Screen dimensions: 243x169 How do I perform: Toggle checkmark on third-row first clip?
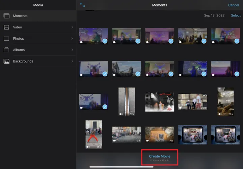105,107
